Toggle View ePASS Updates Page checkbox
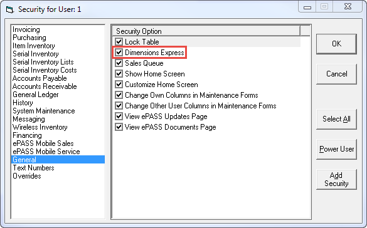This screenshot has height=228, width=367. (x=119, y=117)
